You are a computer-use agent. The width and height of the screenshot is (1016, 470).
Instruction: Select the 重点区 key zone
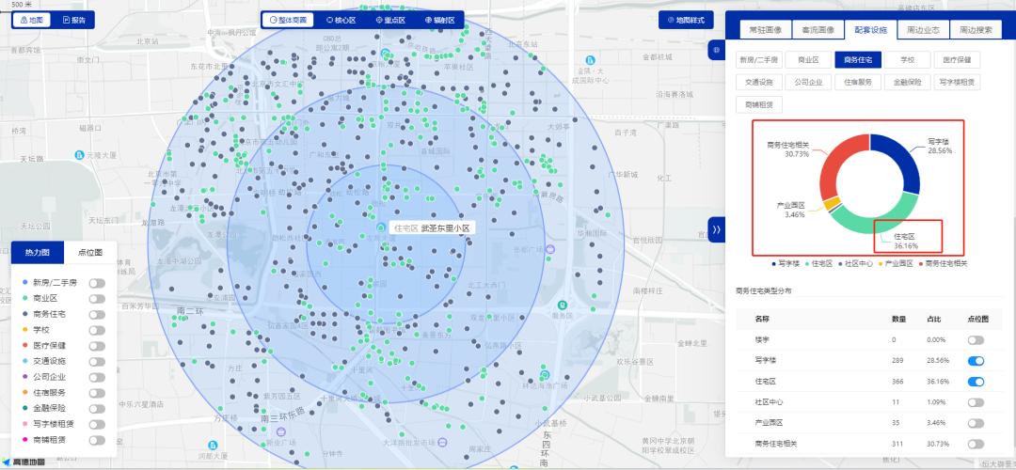tap(390, 20)
